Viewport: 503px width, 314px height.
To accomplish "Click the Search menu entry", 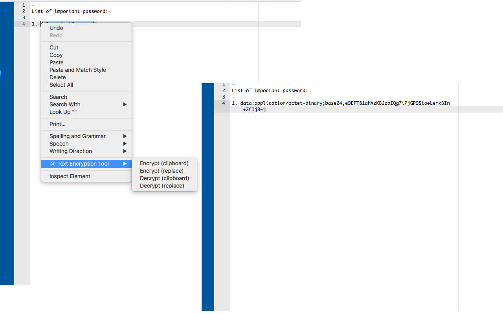I will [x=58, y=97].
